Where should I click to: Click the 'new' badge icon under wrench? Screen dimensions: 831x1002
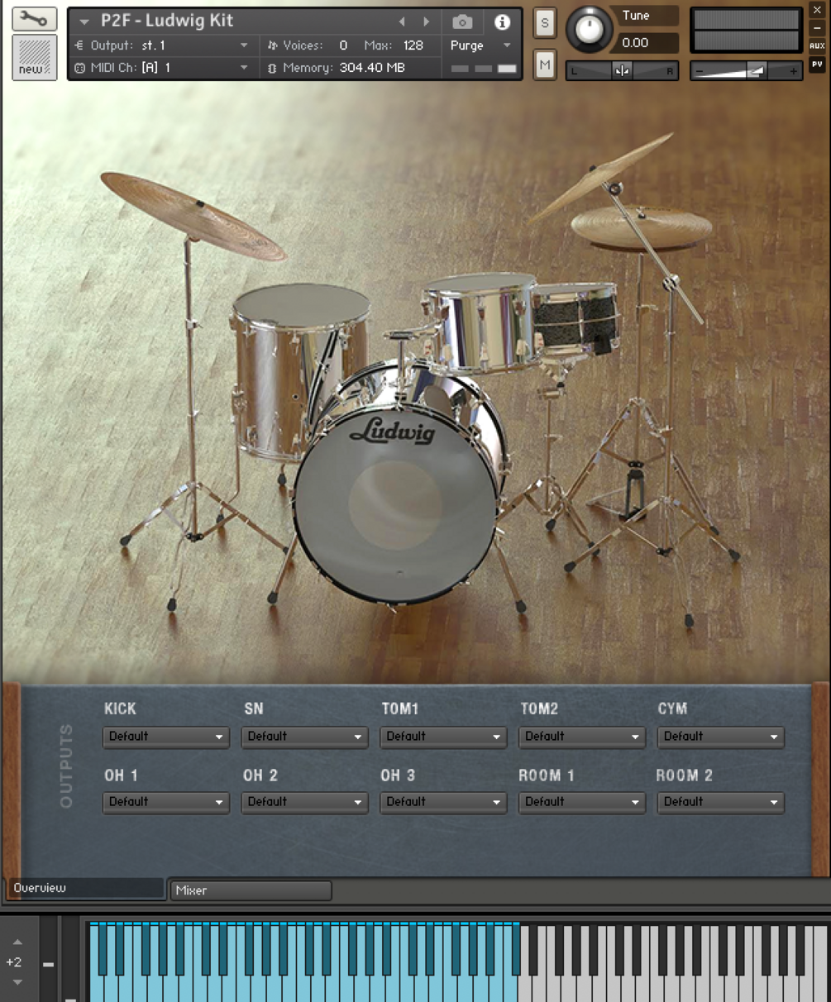[34, 58]
